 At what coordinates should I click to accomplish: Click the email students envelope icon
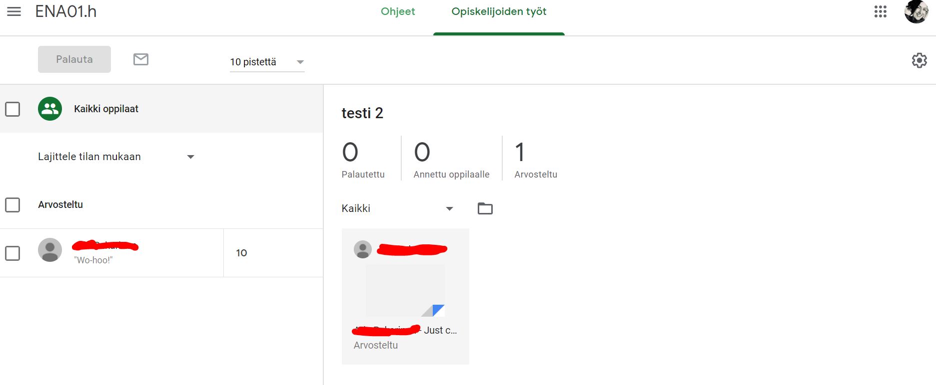(x=141, y=59)
